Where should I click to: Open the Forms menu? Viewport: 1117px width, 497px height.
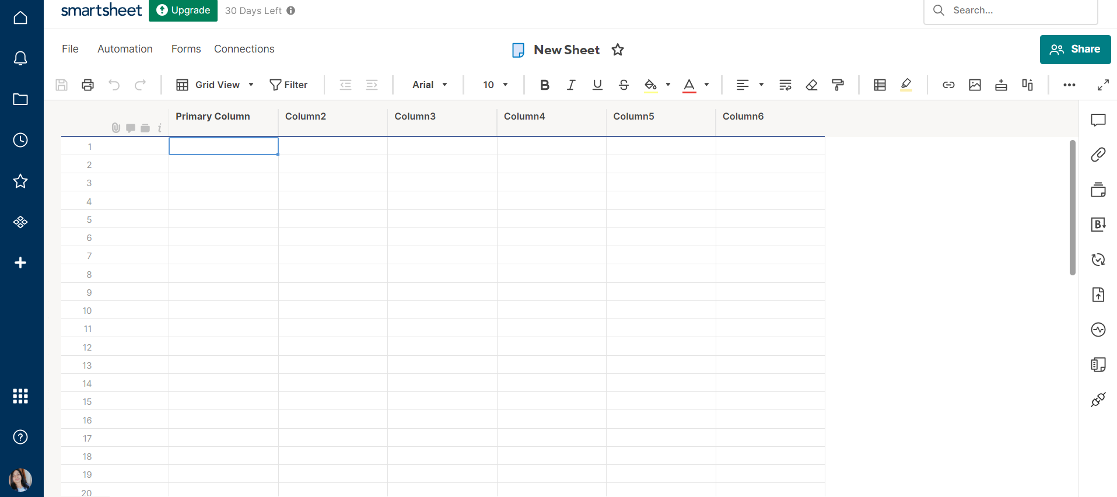pyautogui.click(x=186, y=49)
